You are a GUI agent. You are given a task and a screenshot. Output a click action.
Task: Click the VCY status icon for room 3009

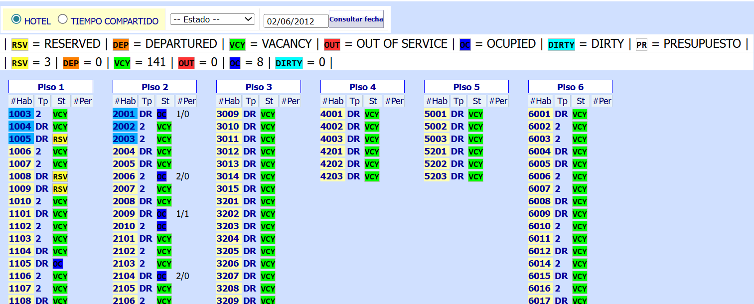tap(268, 114)
